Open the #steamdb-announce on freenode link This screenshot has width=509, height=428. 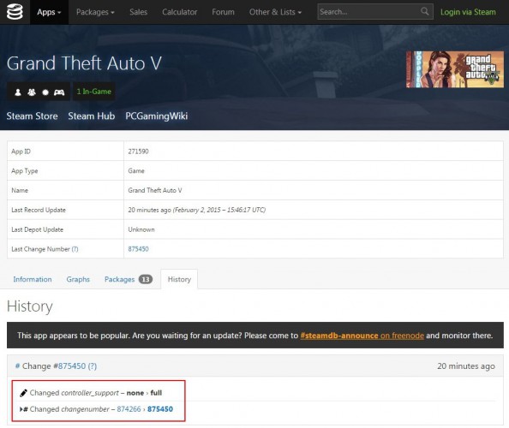[x=362, y=336]
